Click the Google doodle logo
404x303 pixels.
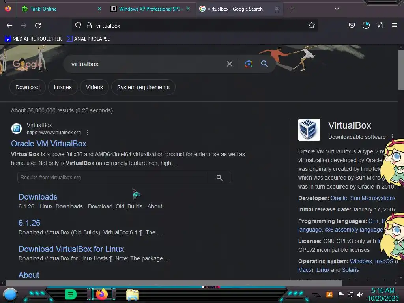pos(27,64)
